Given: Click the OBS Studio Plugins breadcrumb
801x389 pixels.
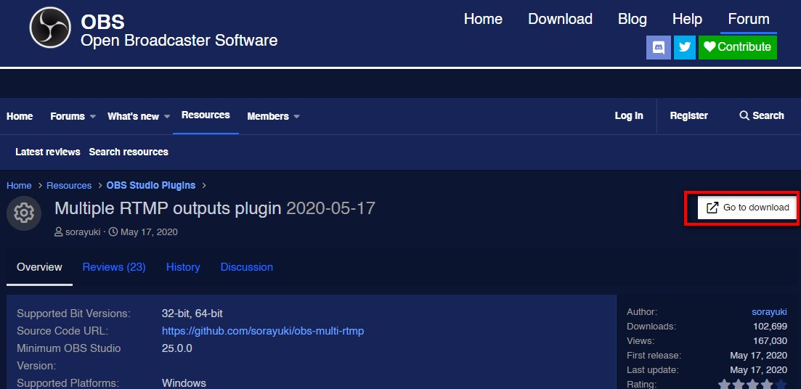Looking at the screenshot, I should 151,185.
